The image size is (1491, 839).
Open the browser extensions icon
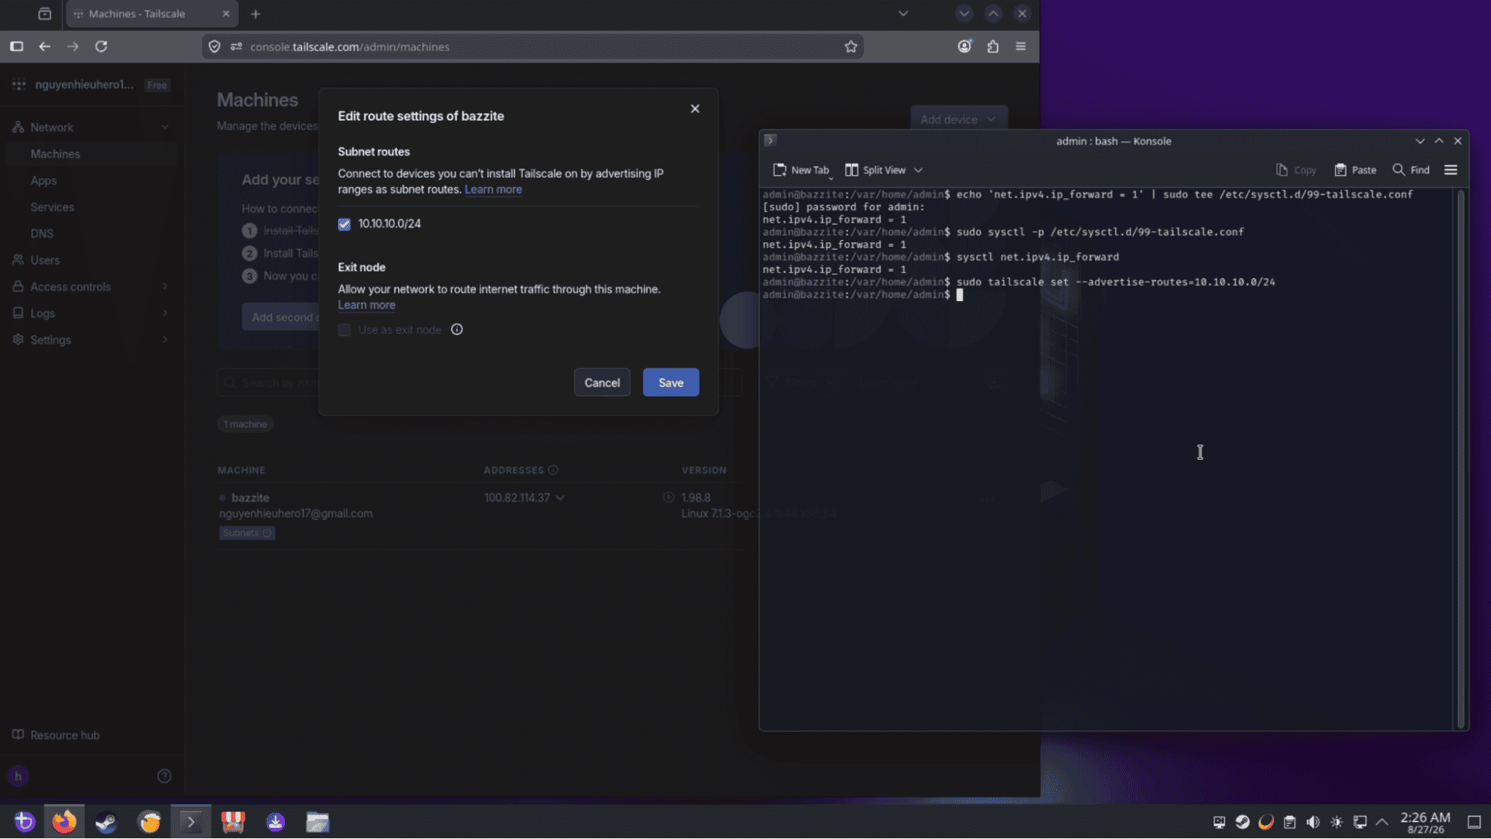coord(993,46)
